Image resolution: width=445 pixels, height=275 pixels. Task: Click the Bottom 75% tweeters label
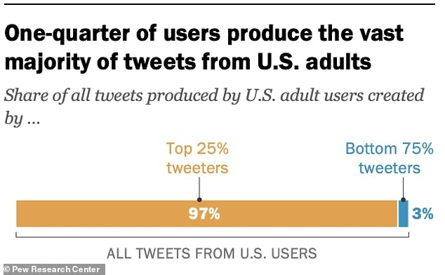[x=390, y=158]
